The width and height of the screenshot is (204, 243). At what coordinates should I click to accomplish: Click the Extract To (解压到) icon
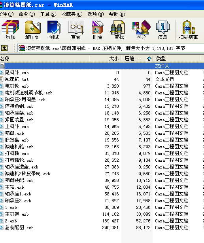point(32,30)
